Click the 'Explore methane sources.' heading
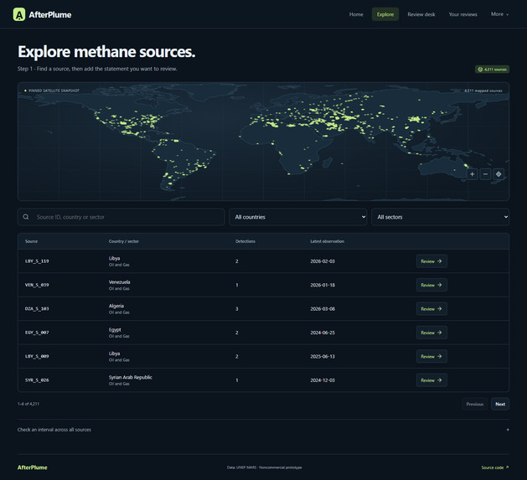Screen dimensions: 527x480 [x=106, y=52]
